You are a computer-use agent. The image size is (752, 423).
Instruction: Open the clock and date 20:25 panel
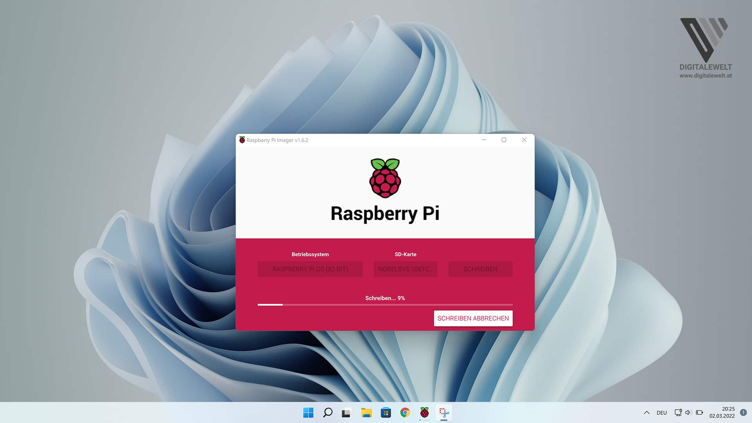[x=722, y=412]
